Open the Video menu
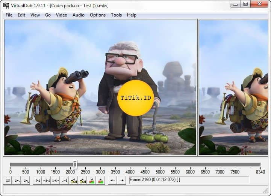This screenshot has width=271, height=196. click(62, 15)
